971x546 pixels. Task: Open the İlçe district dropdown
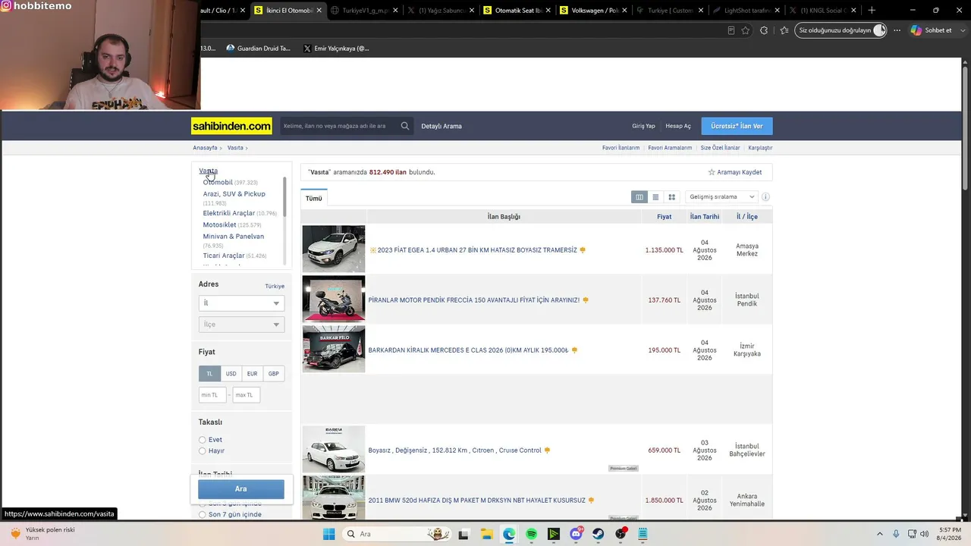241,325
